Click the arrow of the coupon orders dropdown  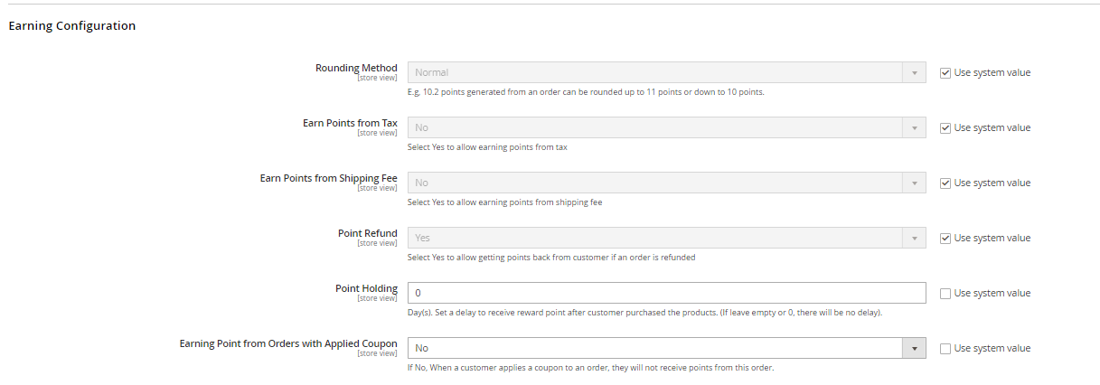click(x=914, y=348)
